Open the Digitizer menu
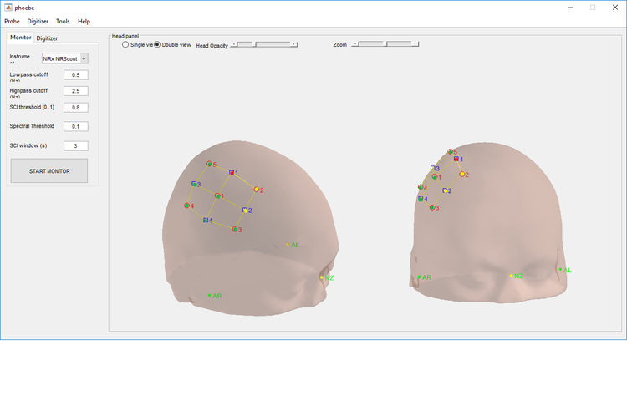This screenshot has width=627, height=411. click(38, 21)
